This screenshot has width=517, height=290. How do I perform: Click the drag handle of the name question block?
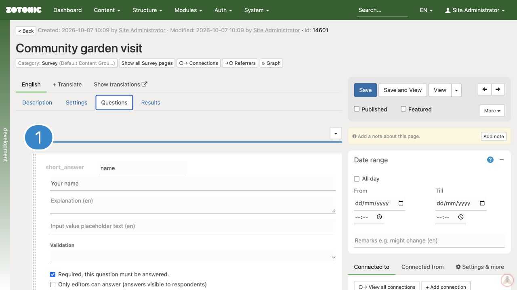[x=35, y=222]
